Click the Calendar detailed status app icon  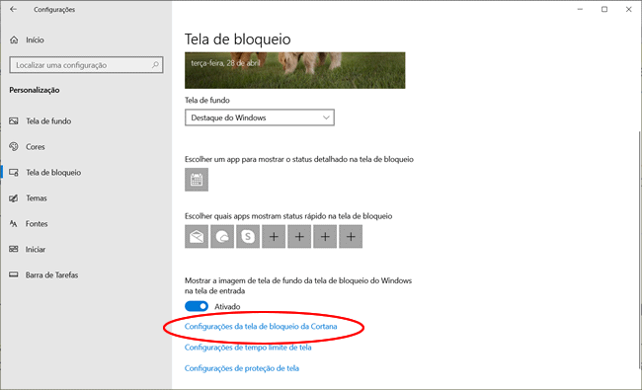[197, 180]
